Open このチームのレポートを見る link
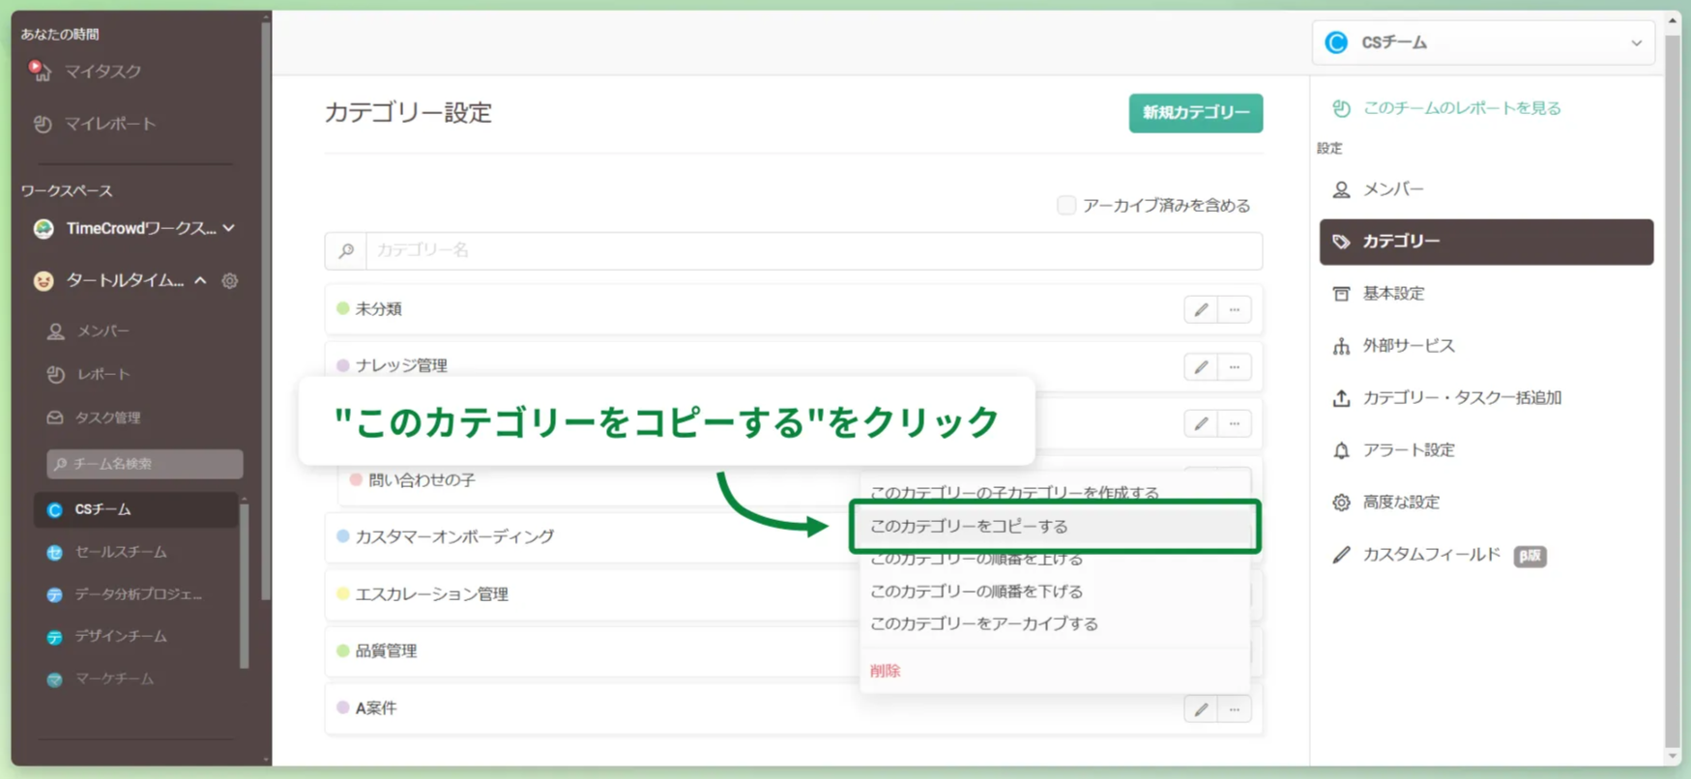The height and width of the screenshot is (779, 1691). point(1461,108)
